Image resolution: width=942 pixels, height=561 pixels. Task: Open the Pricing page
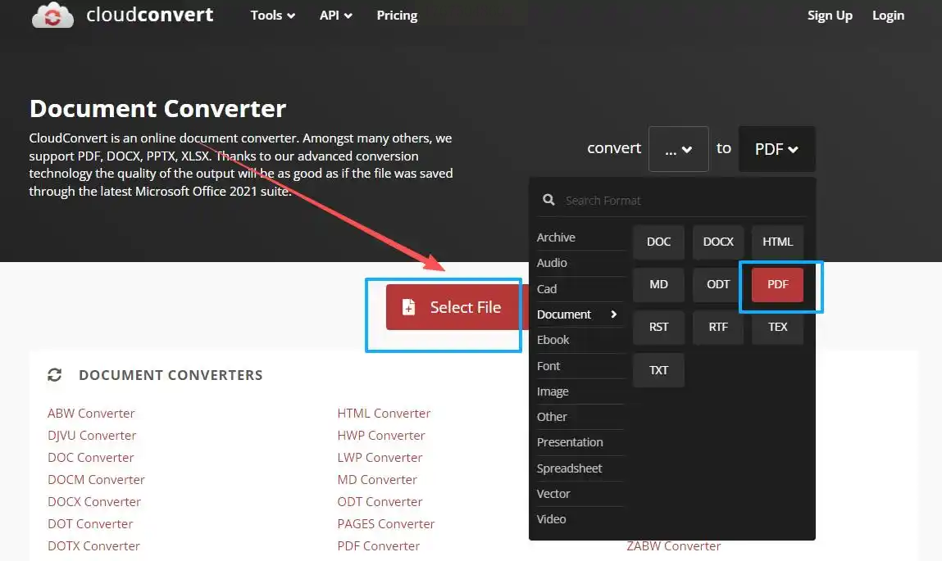coord(397,16)
